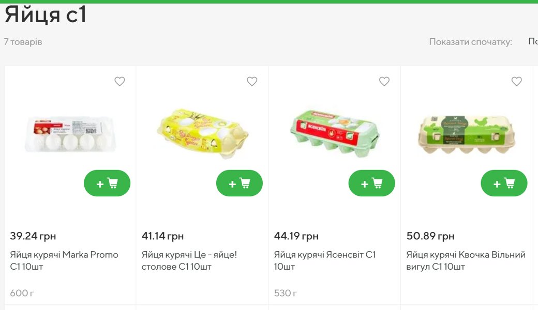Favorite the Marka Promo eggs heart

tap(119, 82)
